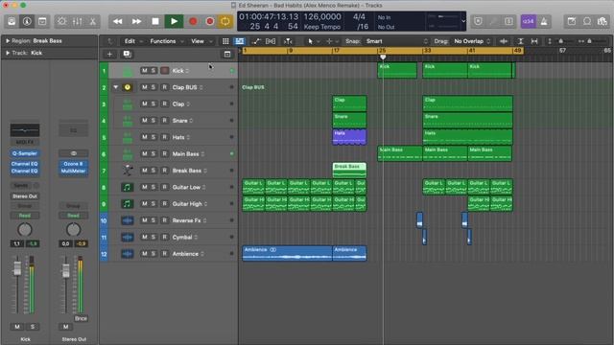This screenshot has height=345, width=614.
Task: Select the Cymbal track name
Action: coord(182,237)
